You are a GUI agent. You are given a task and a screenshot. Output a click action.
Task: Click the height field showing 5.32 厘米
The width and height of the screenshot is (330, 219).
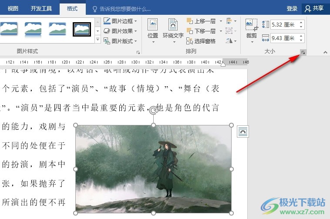point(284,25)
